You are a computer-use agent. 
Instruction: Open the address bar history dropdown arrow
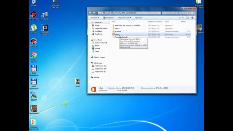(157, 13)
